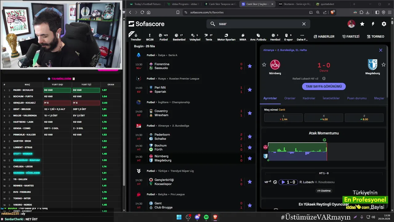
Task: Reload the browser page
Action: (x=142, y=12)
